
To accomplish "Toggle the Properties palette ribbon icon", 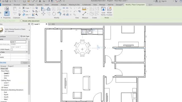I will 7,14.
